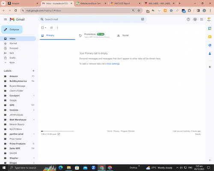
Task: Switch to the WebstaurantStore Cart browser tab
Action: (91, 3)
